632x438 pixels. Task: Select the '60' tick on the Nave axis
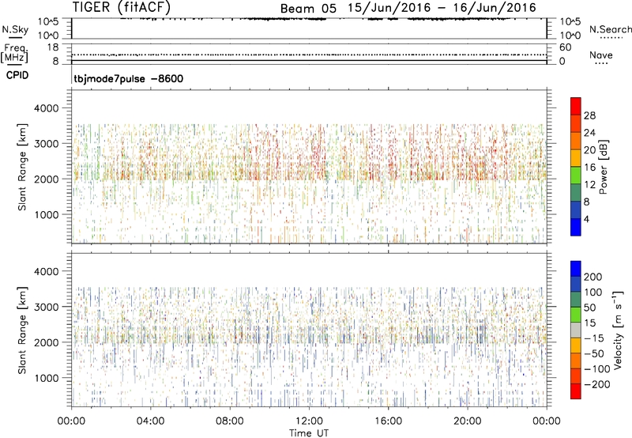(x=565, y=47)
